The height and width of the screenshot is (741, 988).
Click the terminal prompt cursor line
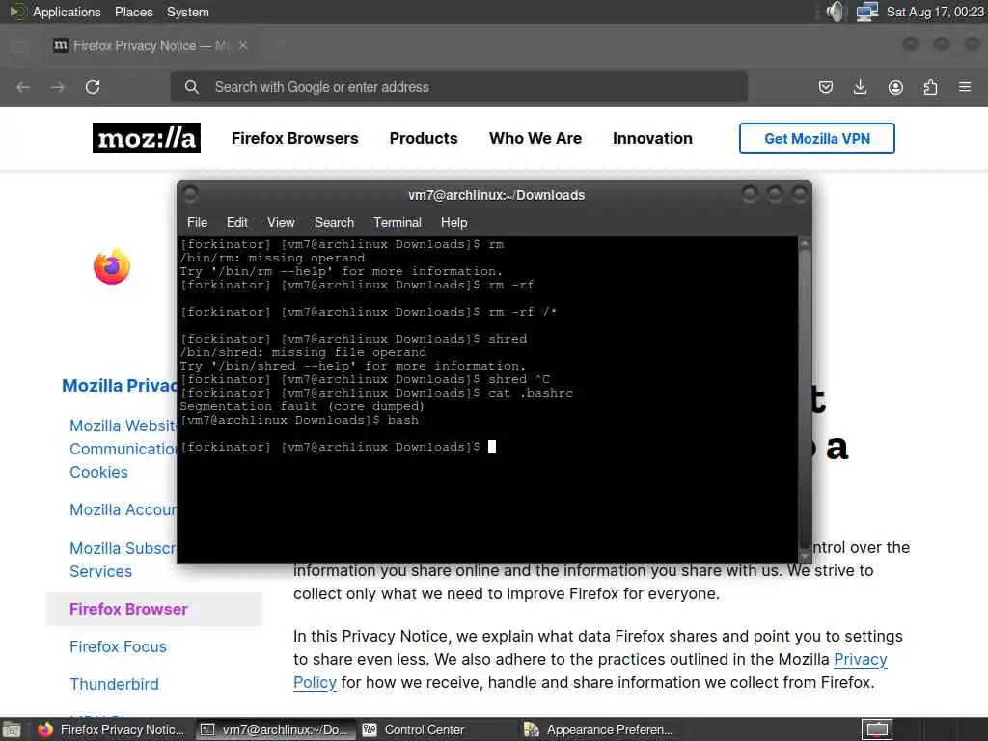[338, 447]
